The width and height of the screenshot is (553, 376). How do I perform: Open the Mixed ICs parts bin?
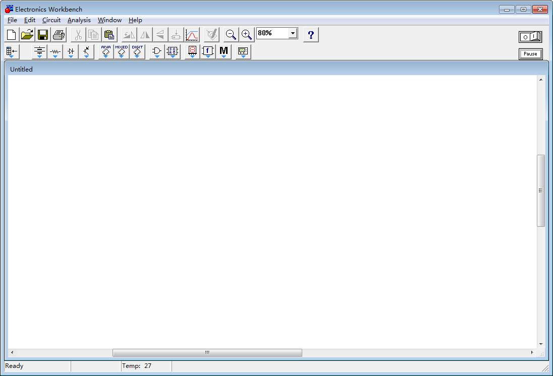121,52
